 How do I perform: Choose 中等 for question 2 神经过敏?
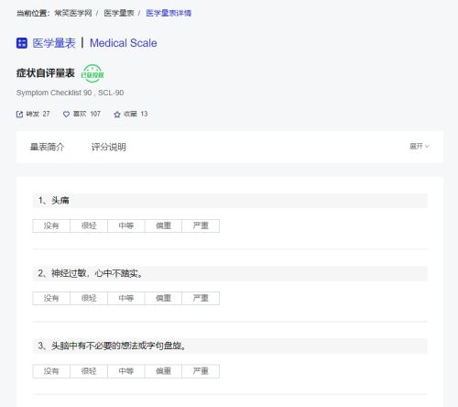point(126,298)
